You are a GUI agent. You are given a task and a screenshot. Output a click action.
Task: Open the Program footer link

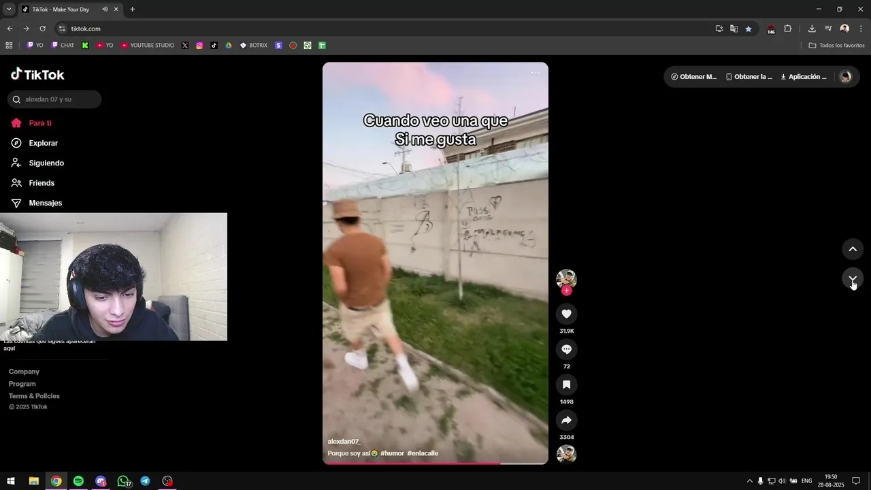(22, 384)
